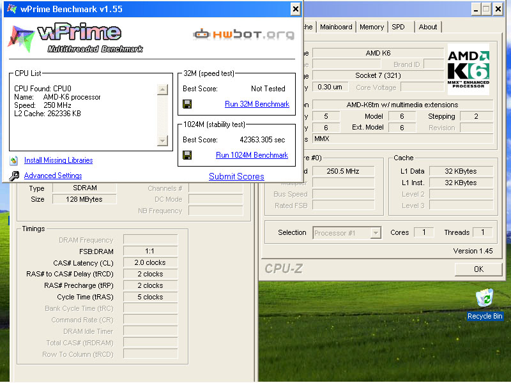This screenshot has width=511, height=383.
Task: Click the save icon under 1024M stability test
Action: [187, 155]
